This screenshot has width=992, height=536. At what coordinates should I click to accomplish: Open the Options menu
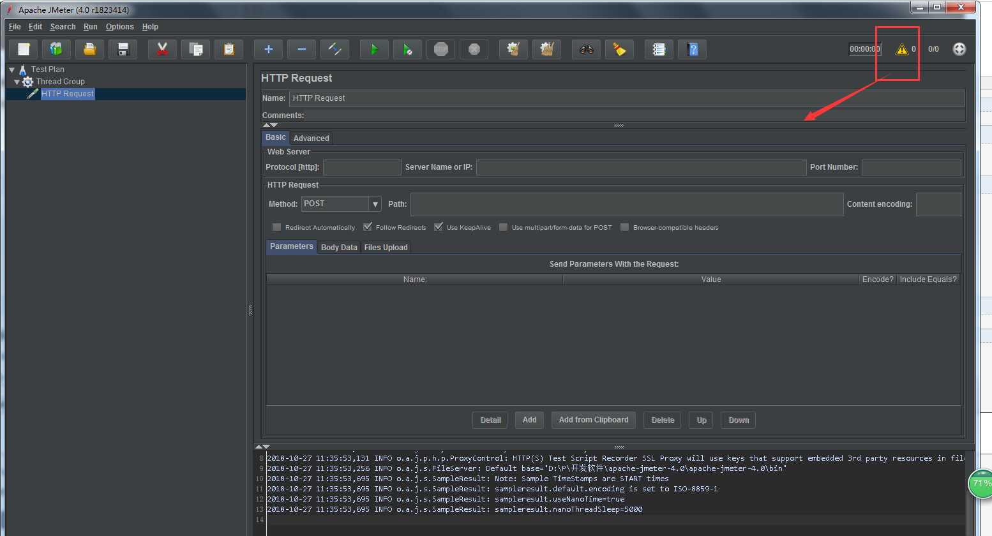click(x=120, y=27)
